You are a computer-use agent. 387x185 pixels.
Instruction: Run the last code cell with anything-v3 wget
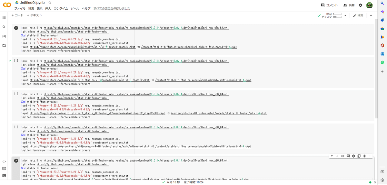tap(16, 161)
